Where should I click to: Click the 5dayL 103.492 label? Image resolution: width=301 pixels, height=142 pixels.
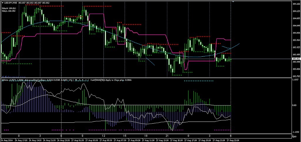click(9, 11)
